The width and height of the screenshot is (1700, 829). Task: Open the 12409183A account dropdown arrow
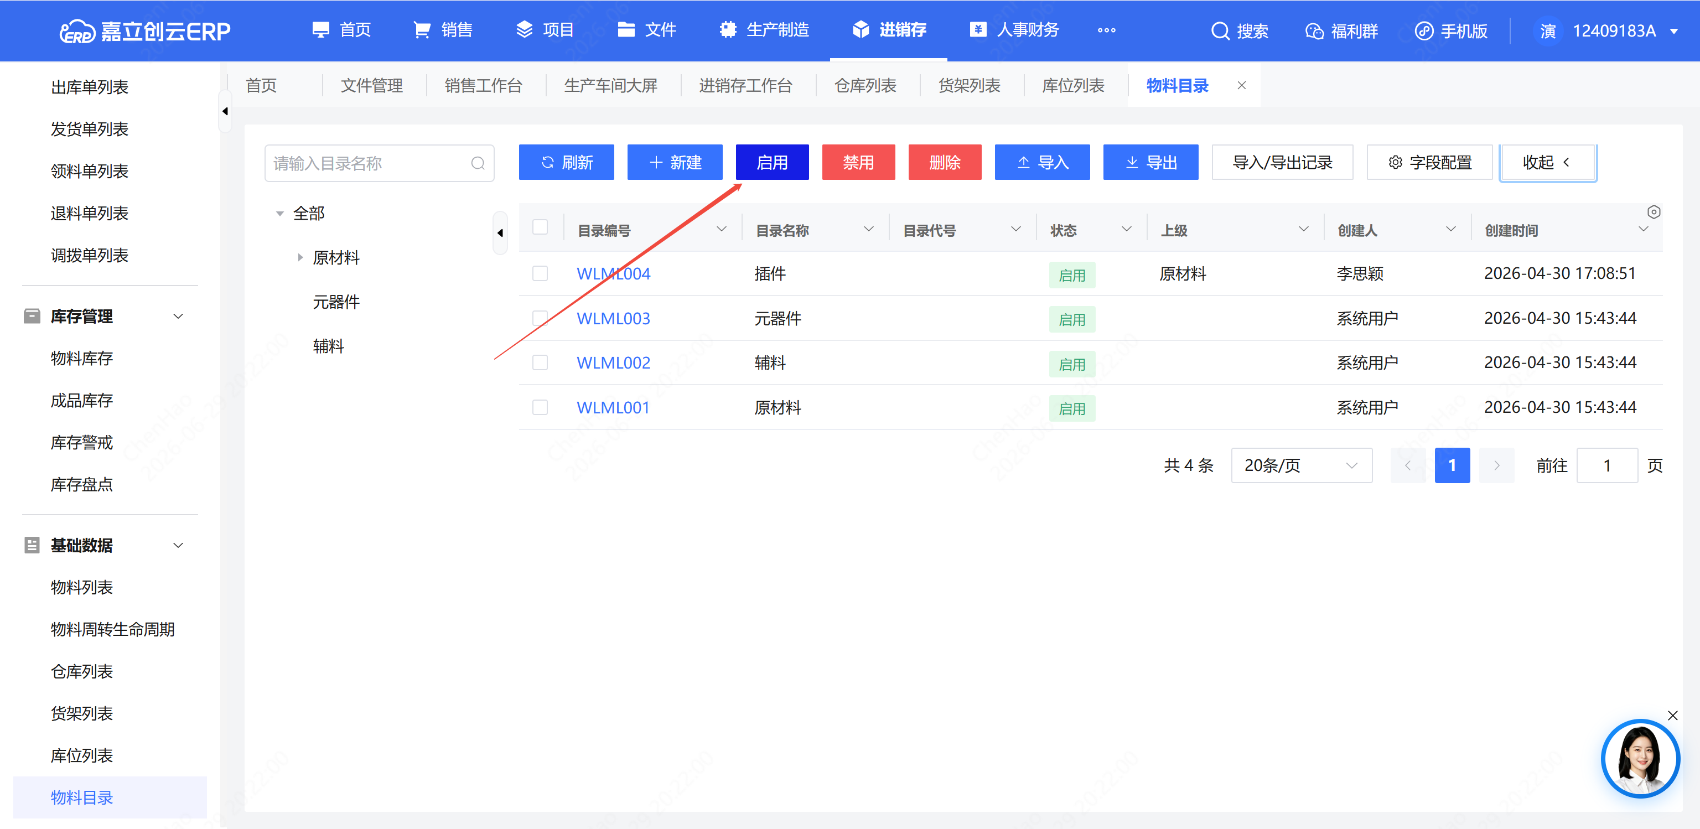coord(1674,31)
